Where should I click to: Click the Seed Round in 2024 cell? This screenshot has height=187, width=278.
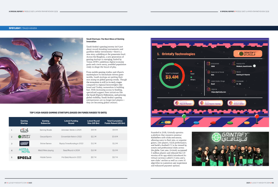(71, 150)
